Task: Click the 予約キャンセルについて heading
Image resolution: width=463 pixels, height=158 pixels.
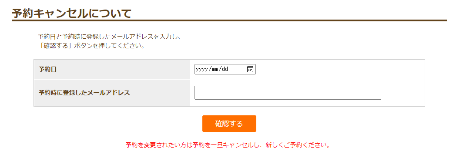Action: pyautogui.click(x=71, y=13)
